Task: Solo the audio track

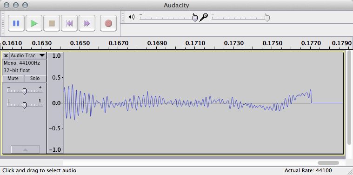Action: coord(35,79)
